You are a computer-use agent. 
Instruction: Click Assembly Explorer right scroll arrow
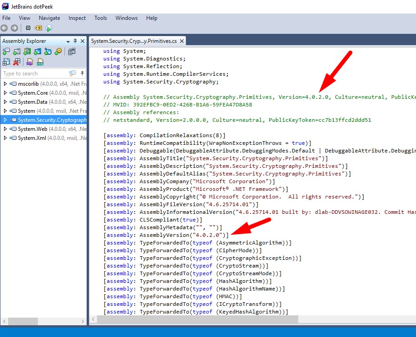[x=83, y=321]
